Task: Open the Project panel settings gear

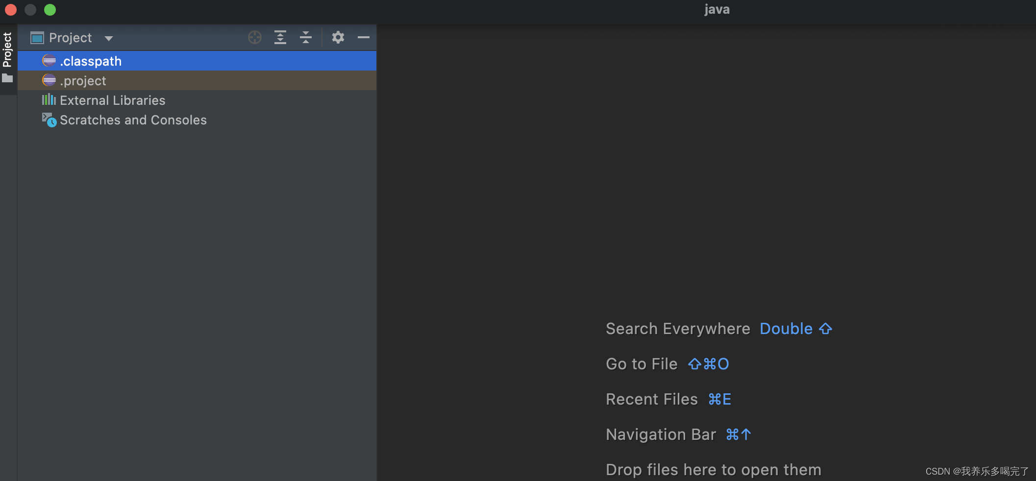Action: click(x=338, y=37)
